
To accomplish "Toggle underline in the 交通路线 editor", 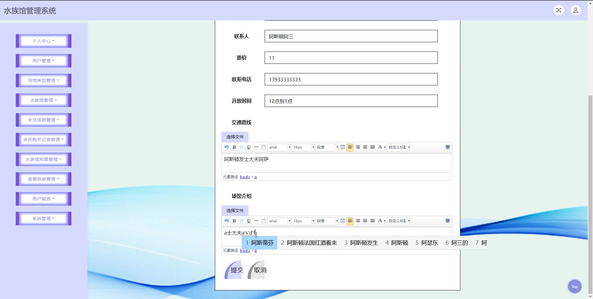I will 249,147.
